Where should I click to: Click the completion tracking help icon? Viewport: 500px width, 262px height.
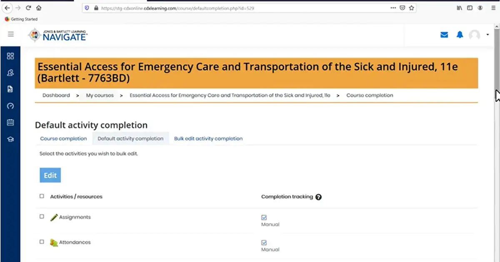319,197
